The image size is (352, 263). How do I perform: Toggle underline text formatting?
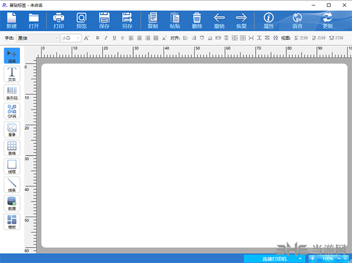tap(113, 38)
